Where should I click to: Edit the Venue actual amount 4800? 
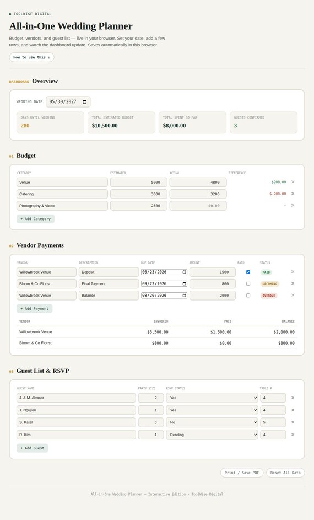pyautogui.click(x=198, y=182)
